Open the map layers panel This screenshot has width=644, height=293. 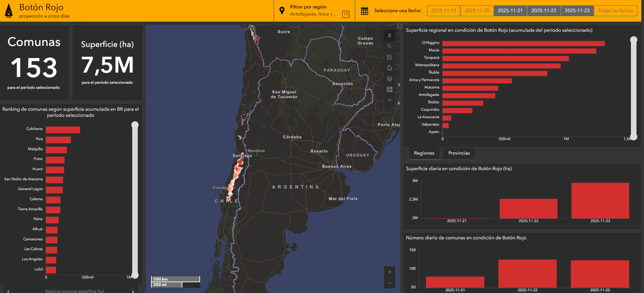coord(390,79)
